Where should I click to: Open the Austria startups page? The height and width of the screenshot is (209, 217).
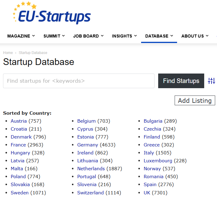point(19,121)
